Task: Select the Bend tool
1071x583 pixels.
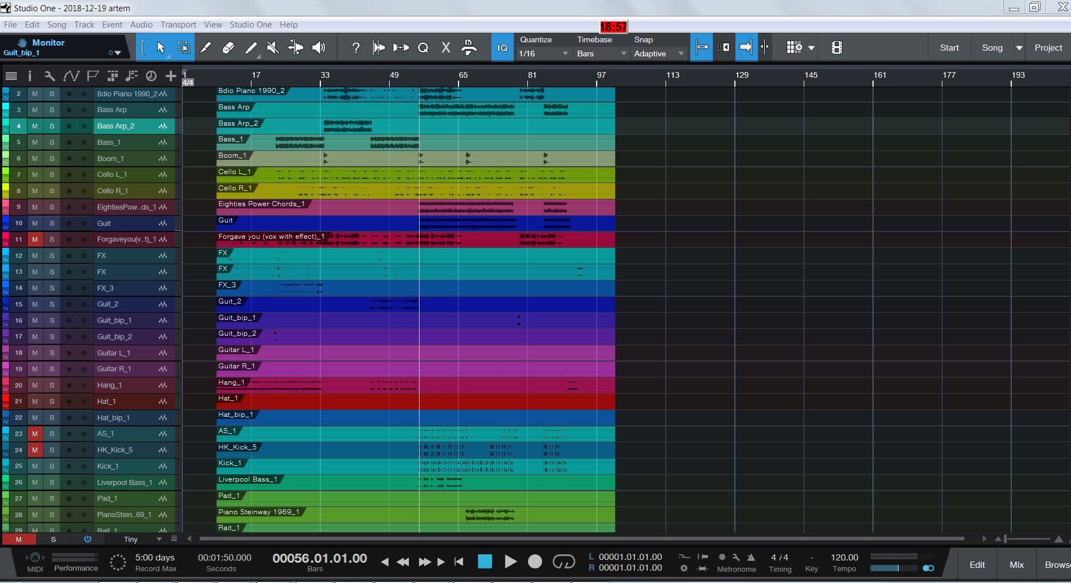Action: (x=296, y=48)
